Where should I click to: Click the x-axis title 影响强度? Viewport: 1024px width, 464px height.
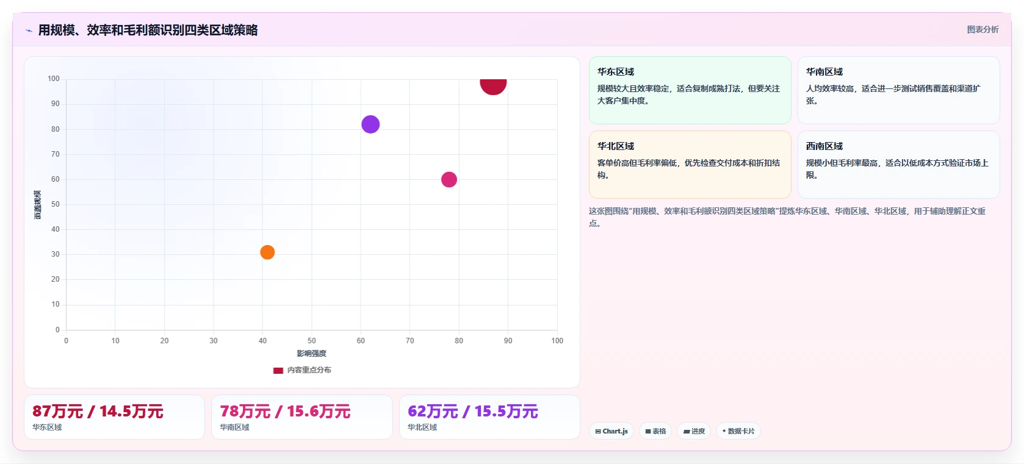coord(312,354)
